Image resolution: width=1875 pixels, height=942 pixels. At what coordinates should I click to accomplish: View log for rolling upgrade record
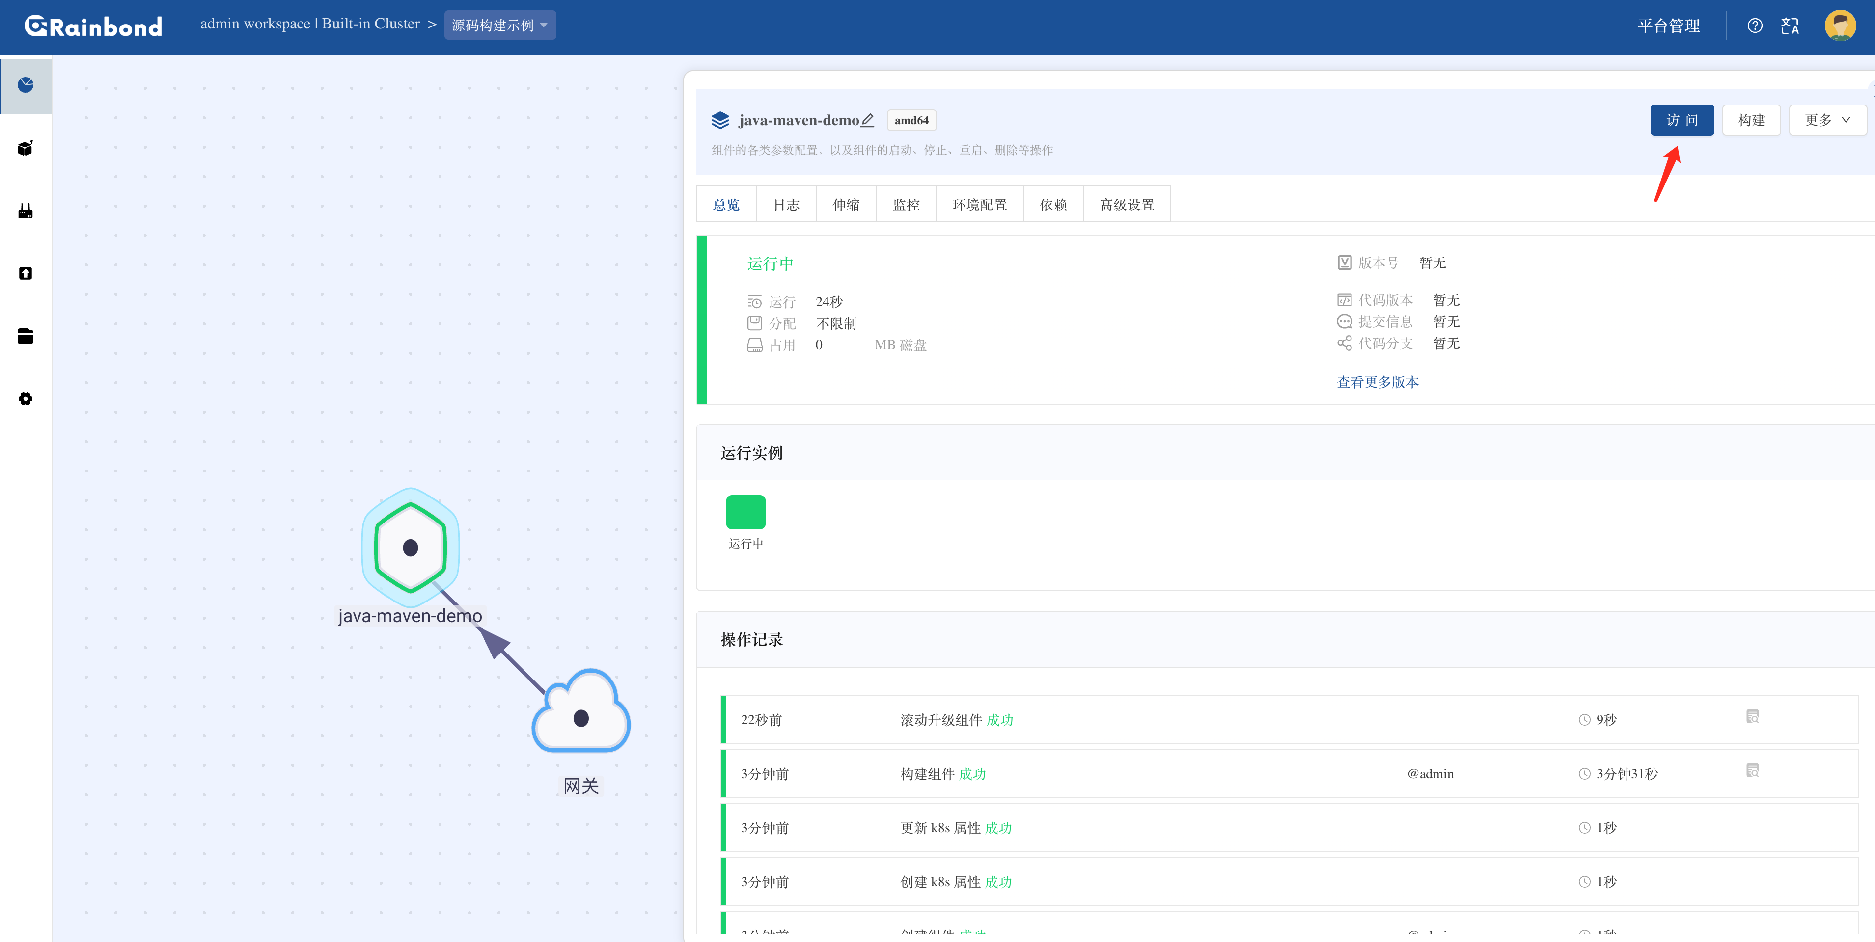[x=1752, y=716]
